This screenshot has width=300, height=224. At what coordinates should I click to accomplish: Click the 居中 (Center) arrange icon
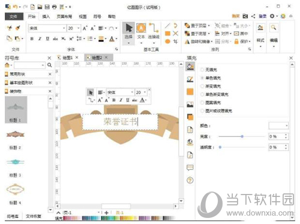[241, 34]
